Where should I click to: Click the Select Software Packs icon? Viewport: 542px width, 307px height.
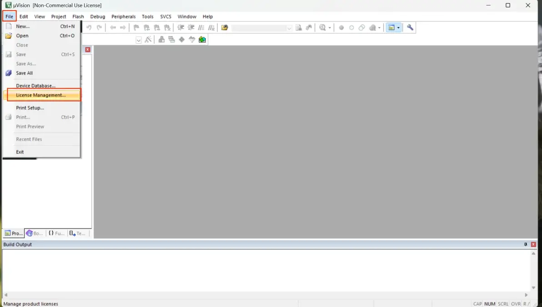192,40
